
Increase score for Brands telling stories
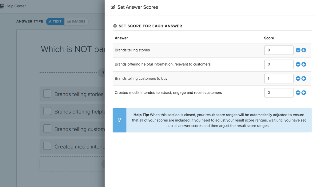[x=304, y=50]
